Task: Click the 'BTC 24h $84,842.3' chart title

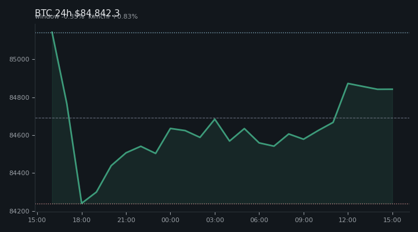Action: pyautogui.click(x=77, y=13)
